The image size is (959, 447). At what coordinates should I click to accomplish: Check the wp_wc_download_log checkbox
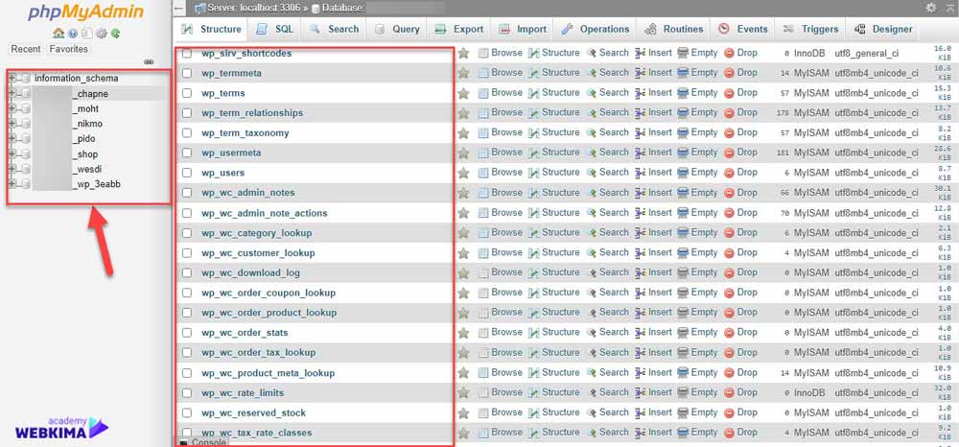[187, 272]
